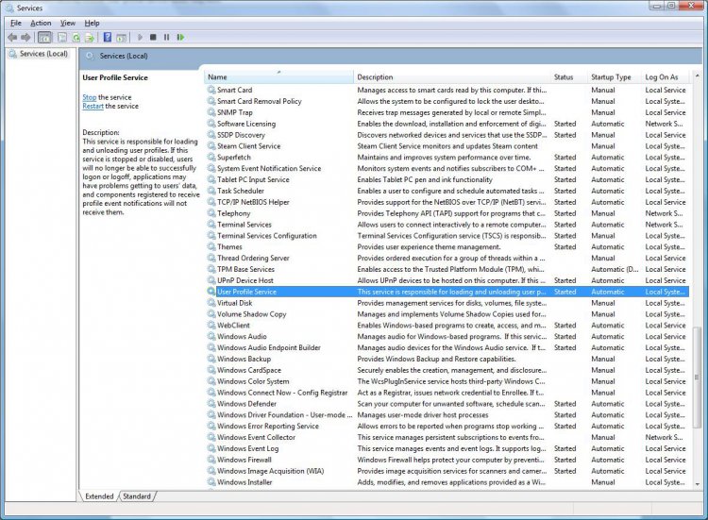This screenshot has height=520, width=708.
Task: Toggle the Show/Hide Console Tree icon
Action: (44, 38)
